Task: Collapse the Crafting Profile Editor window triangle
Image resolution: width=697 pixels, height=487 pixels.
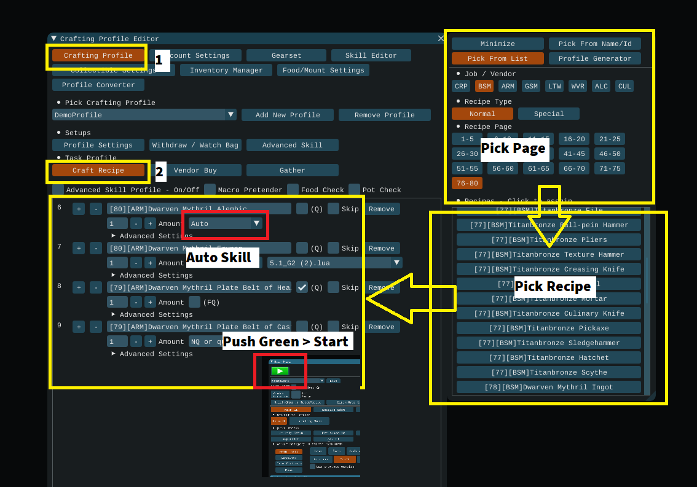Action: 54,39
